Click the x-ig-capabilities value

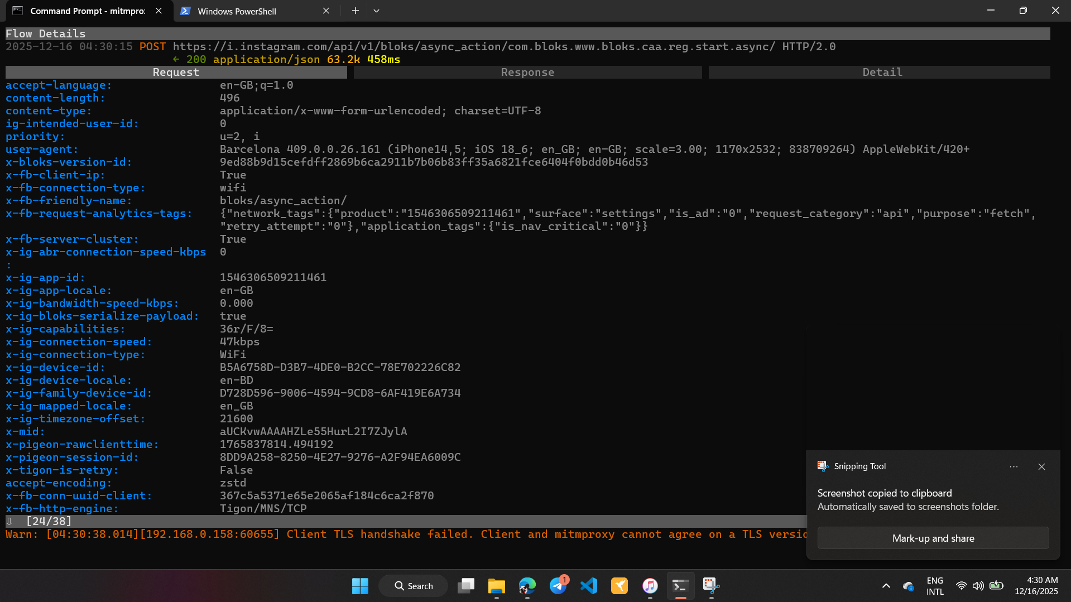tap(246, 329)
